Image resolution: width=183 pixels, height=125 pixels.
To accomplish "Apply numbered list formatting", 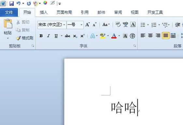I will pos(154,25).
